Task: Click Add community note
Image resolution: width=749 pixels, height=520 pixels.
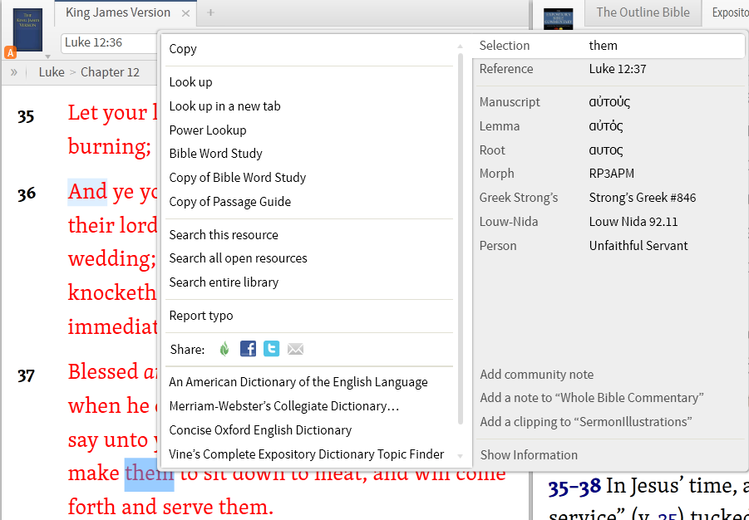Action: (537, 375)
